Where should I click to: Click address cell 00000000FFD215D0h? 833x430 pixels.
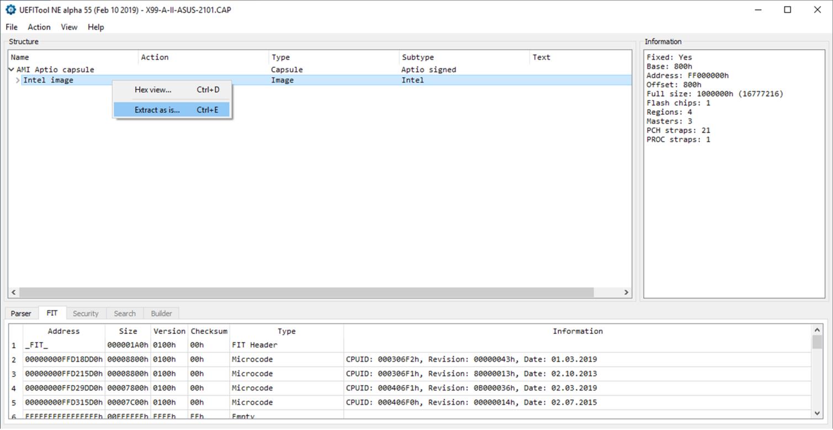[x=64, y=374]
